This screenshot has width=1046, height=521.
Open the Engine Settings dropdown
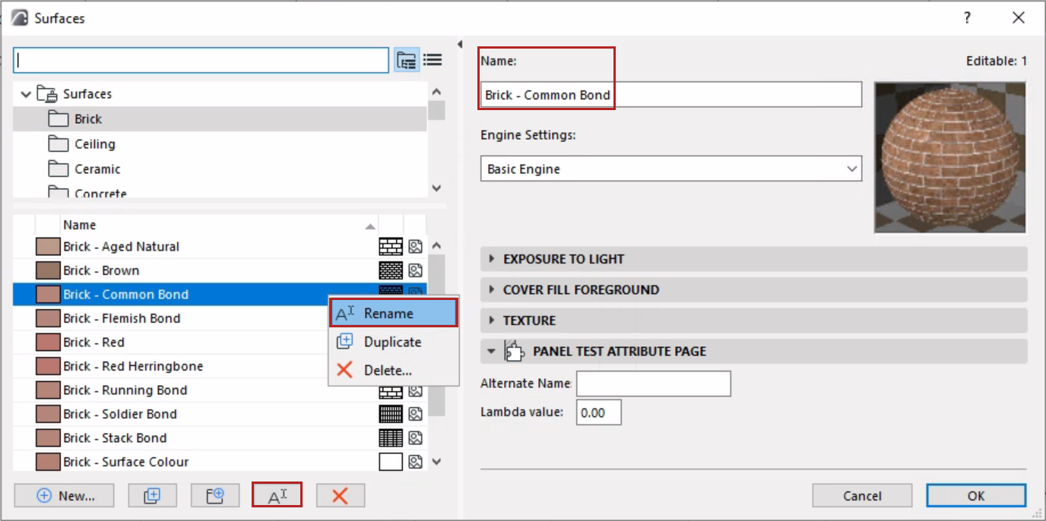(670, 169)
